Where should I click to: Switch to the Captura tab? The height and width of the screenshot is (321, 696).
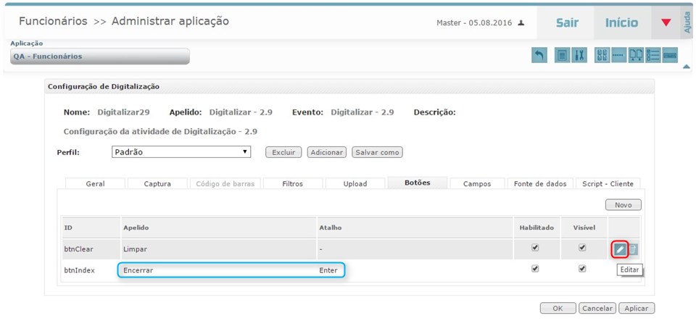click(157, 183)
